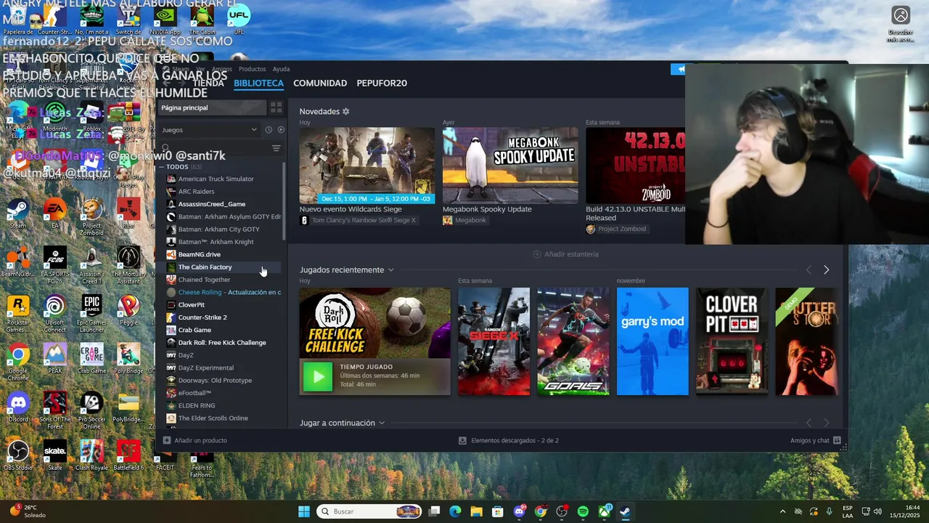This screenshot has height=523, width=929.
Task: Open Spotify from the taskbar
Action: [x=583, y=511]
